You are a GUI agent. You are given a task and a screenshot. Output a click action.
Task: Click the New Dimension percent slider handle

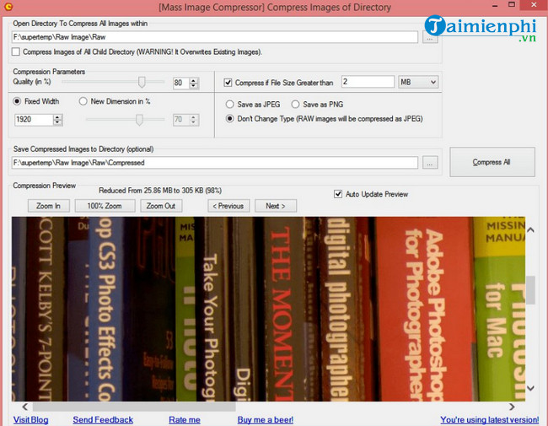point(139,120)
